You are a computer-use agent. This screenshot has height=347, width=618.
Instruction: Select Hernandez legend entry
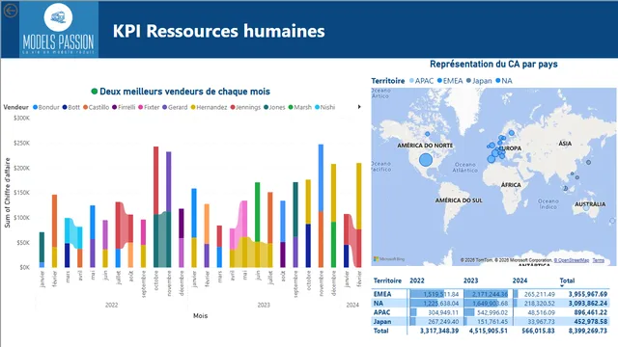click(x=209, y=107)
